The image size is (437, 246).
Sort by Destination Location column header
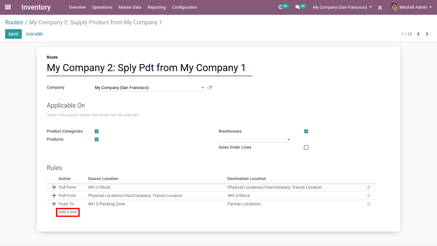coord(247,179)
